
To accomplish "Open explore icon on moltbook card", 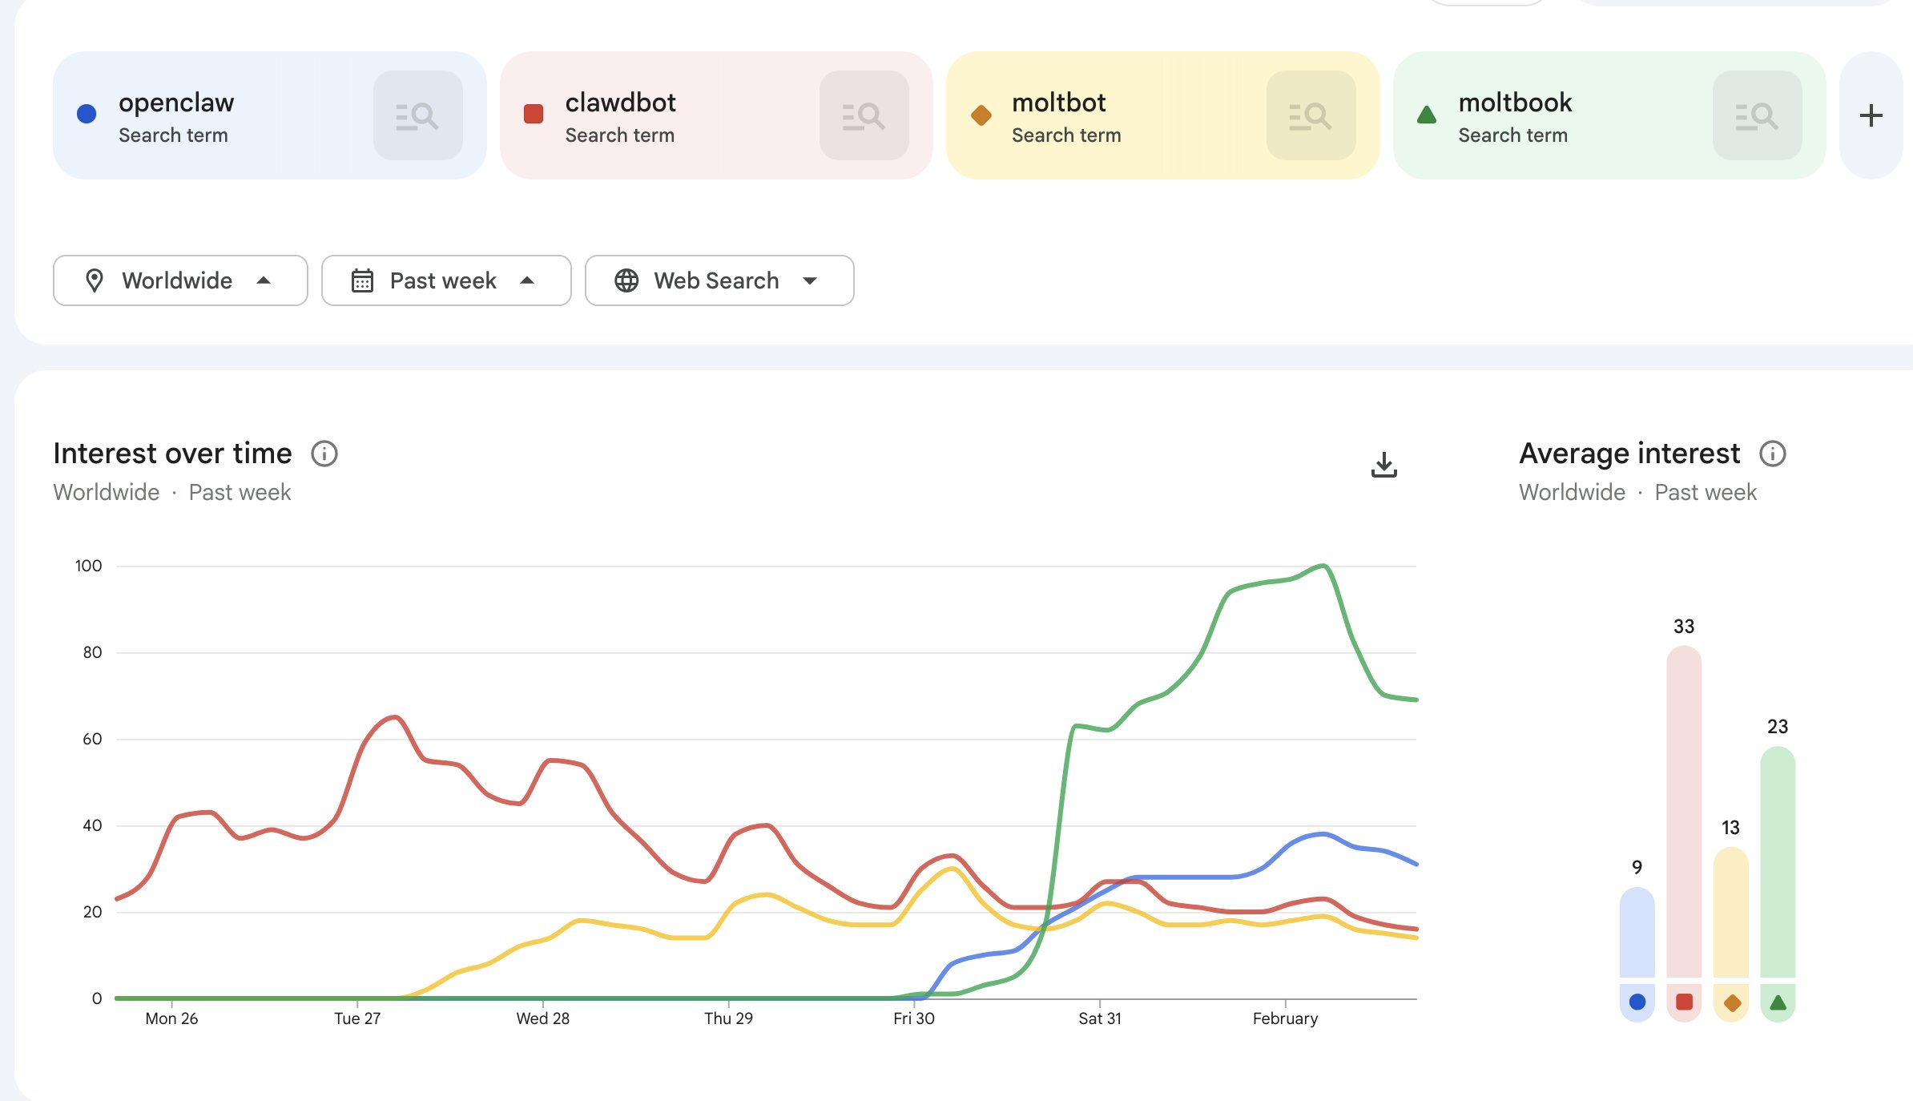I will pos(1757,115).
